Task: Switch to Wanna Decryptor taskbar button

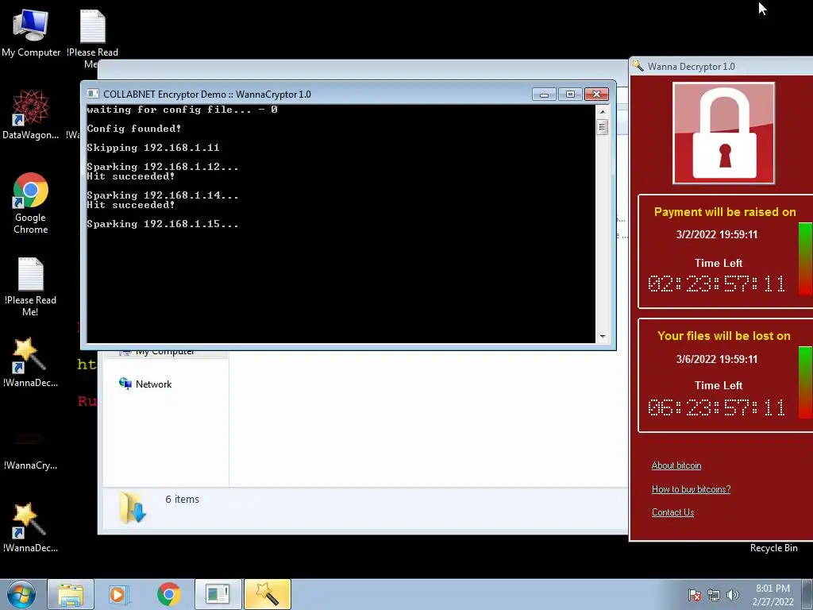Action: pyautogui.click(x=267, y=594)
